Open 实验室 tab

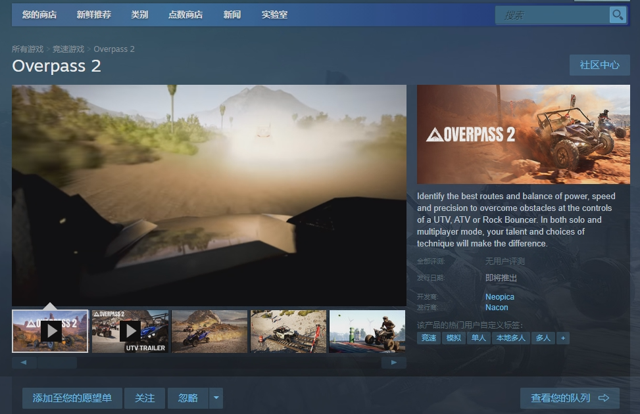pos(274,15)
